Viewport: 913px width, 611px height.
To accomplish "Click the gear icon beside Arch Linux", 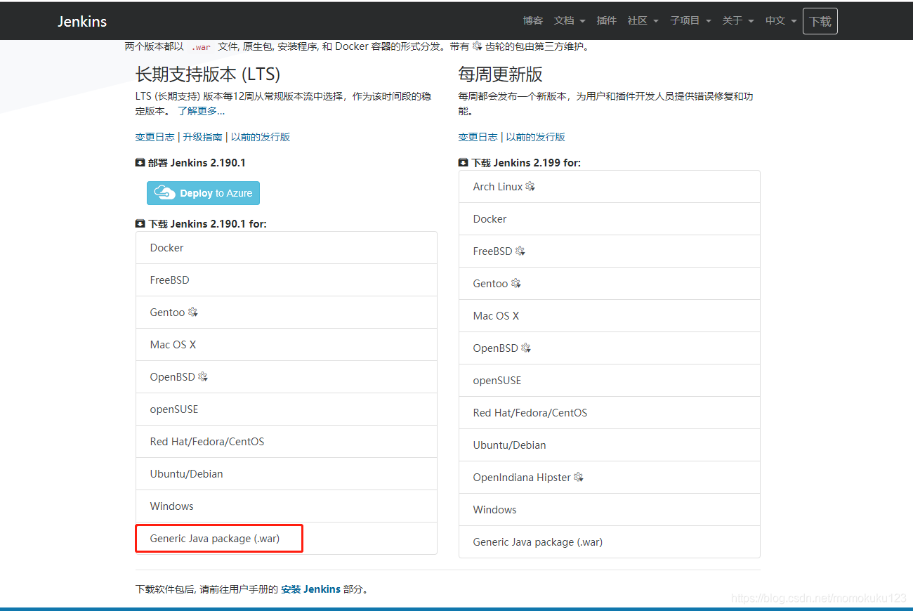I will click(x=530, y=185).
